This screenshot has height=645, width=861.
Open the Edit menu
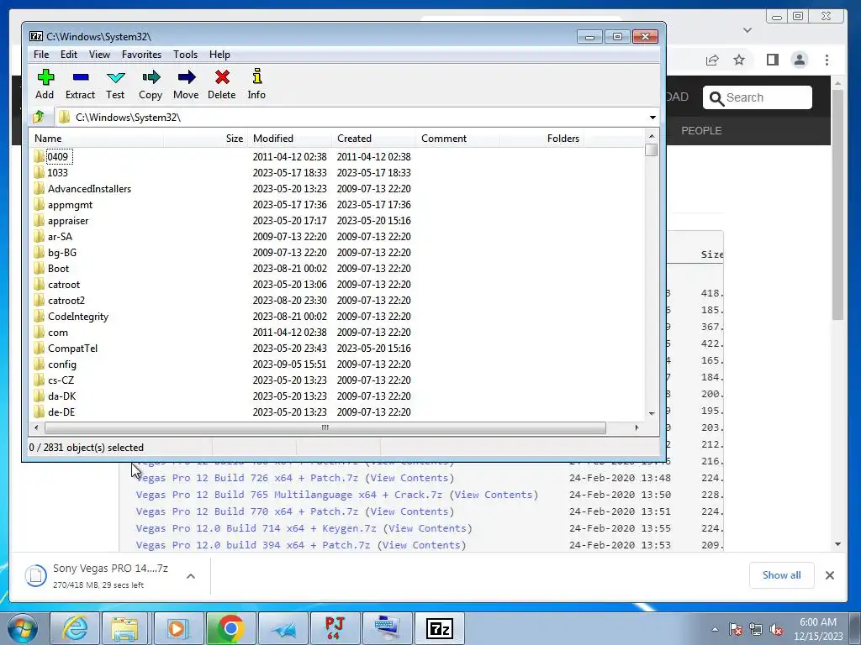[x=69, y=55]
